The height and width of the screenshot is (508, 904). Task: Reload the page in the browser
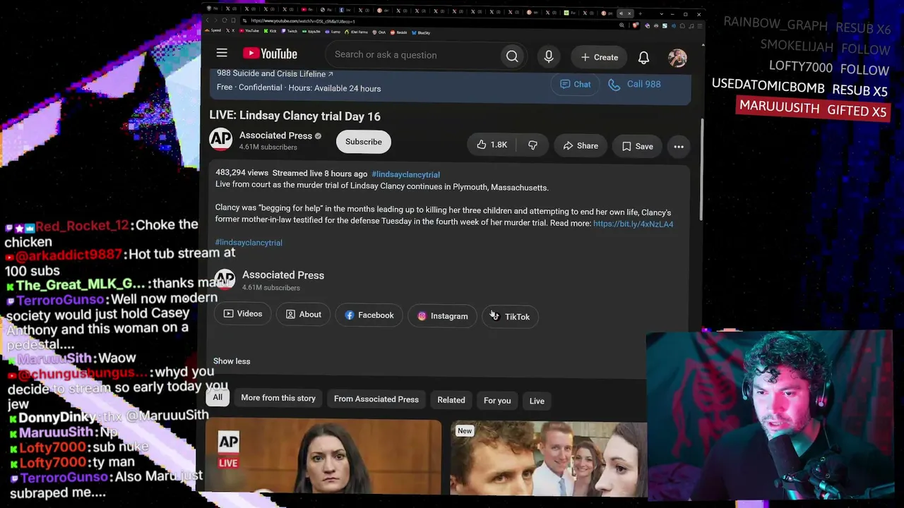[225, 20]
